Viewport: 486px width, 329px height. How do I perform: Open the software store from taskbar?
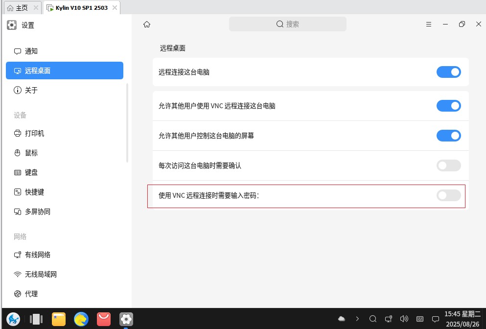point(104,319)
